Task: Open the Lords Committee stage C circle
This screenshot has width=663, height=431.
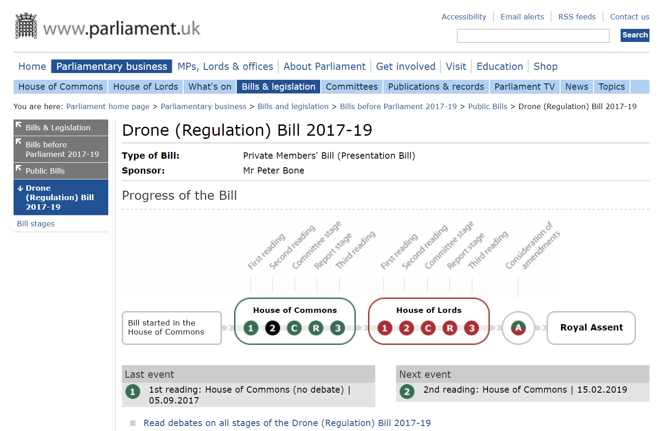Action: click(x=428, y=328)
